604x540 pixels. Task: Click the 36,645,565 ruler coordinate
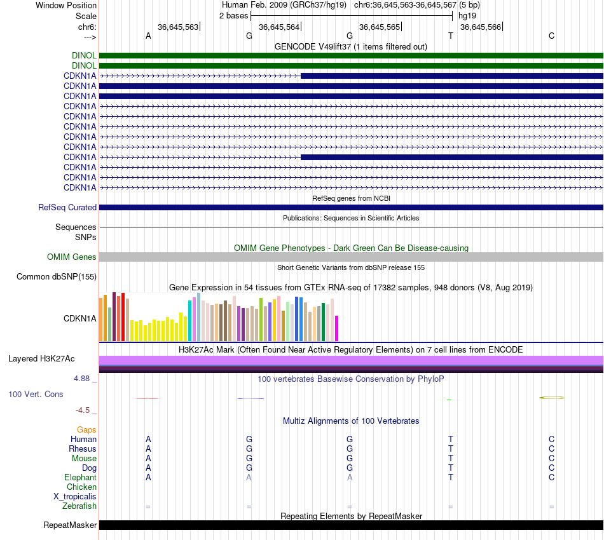click(x=380, y=27)
